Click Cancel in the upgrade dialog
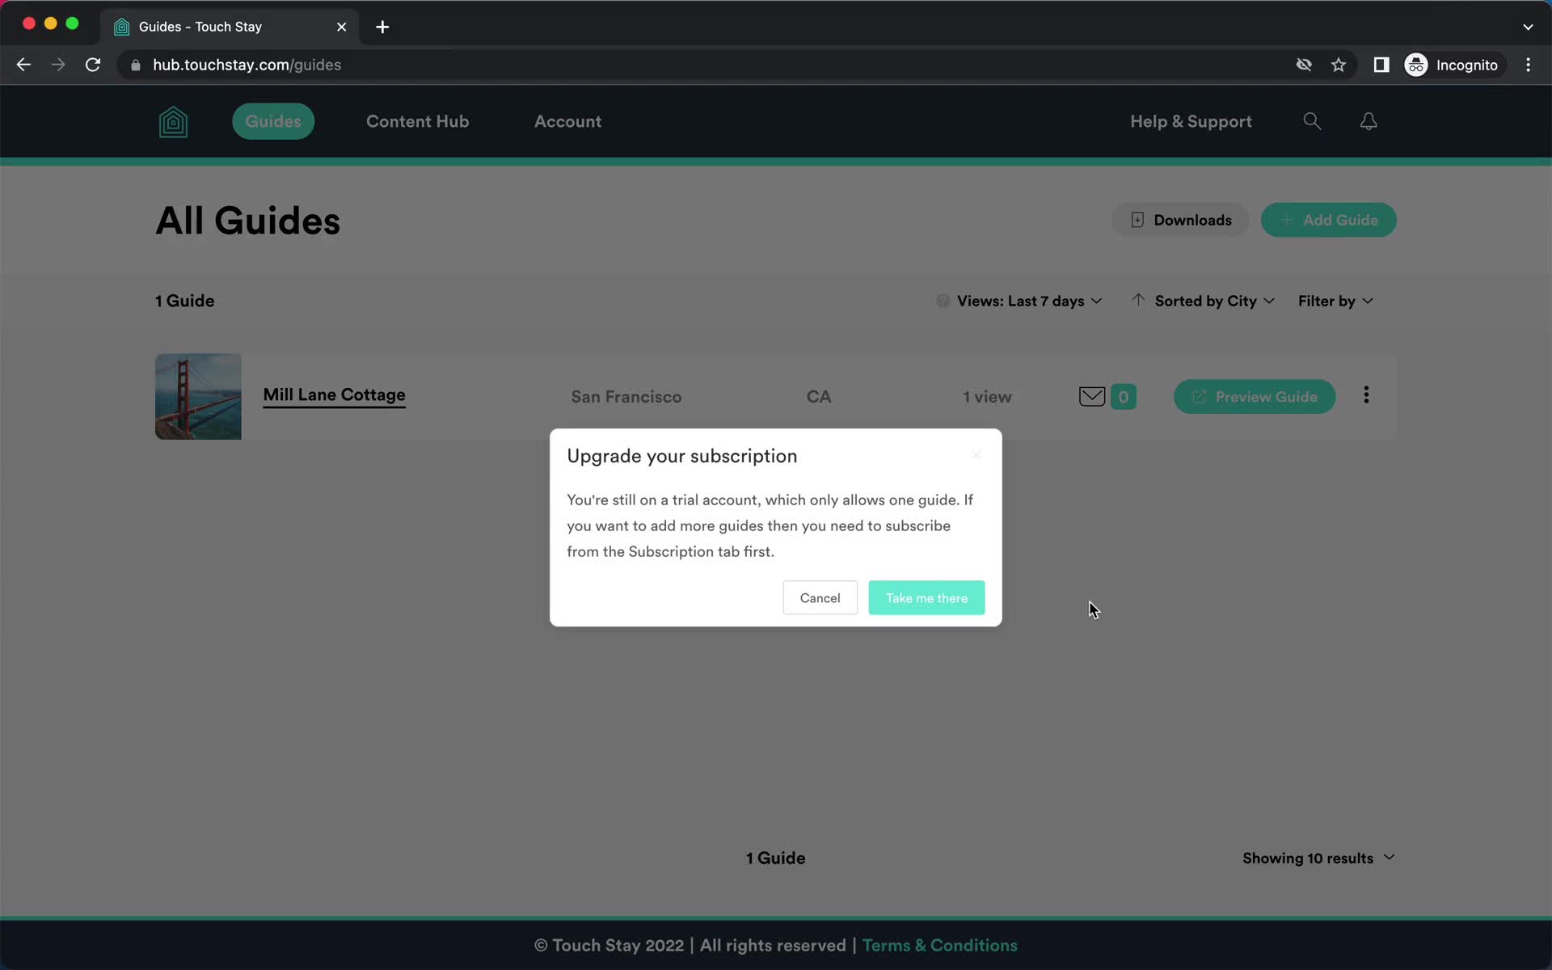Image resolution: width=1552 pixels, height=970 pixels. 820,597
